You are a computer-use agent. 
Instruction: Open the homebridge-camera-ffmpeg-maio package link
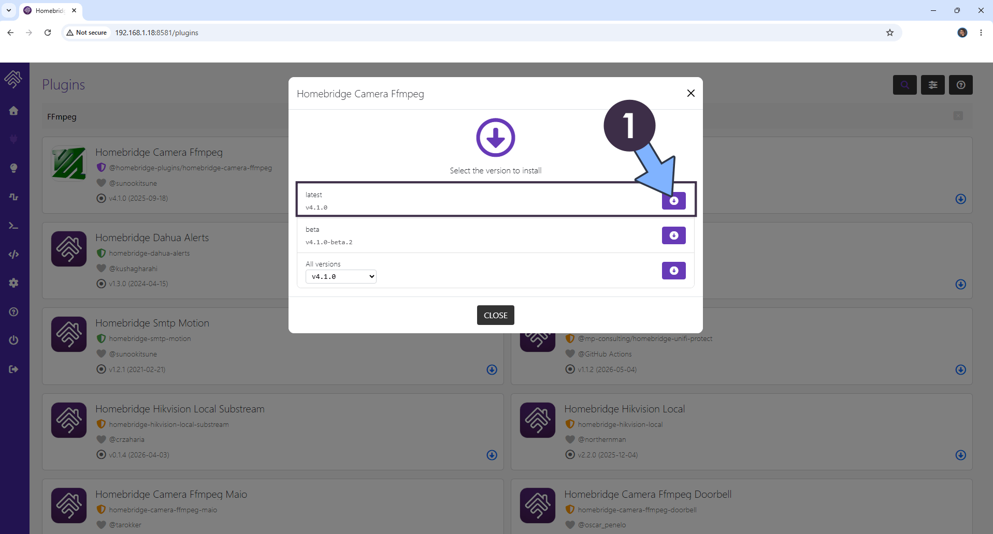point(163,510)
